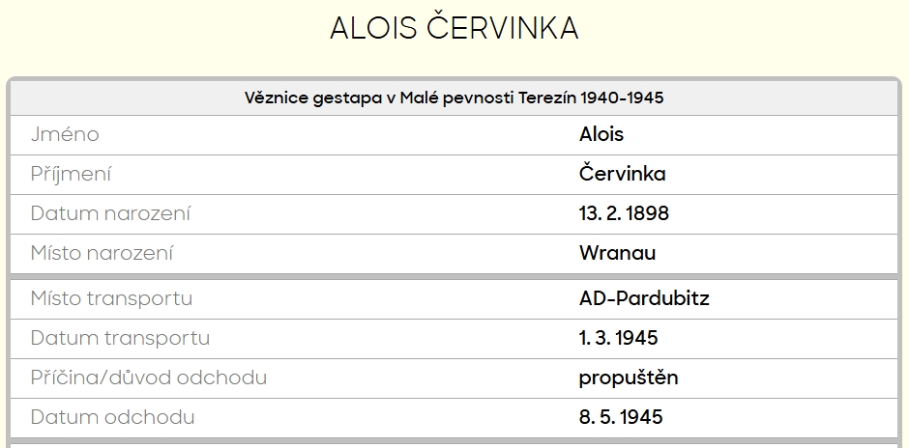Click the birthplace value Wranau
The image size is (909, 448).
[617, 253]
